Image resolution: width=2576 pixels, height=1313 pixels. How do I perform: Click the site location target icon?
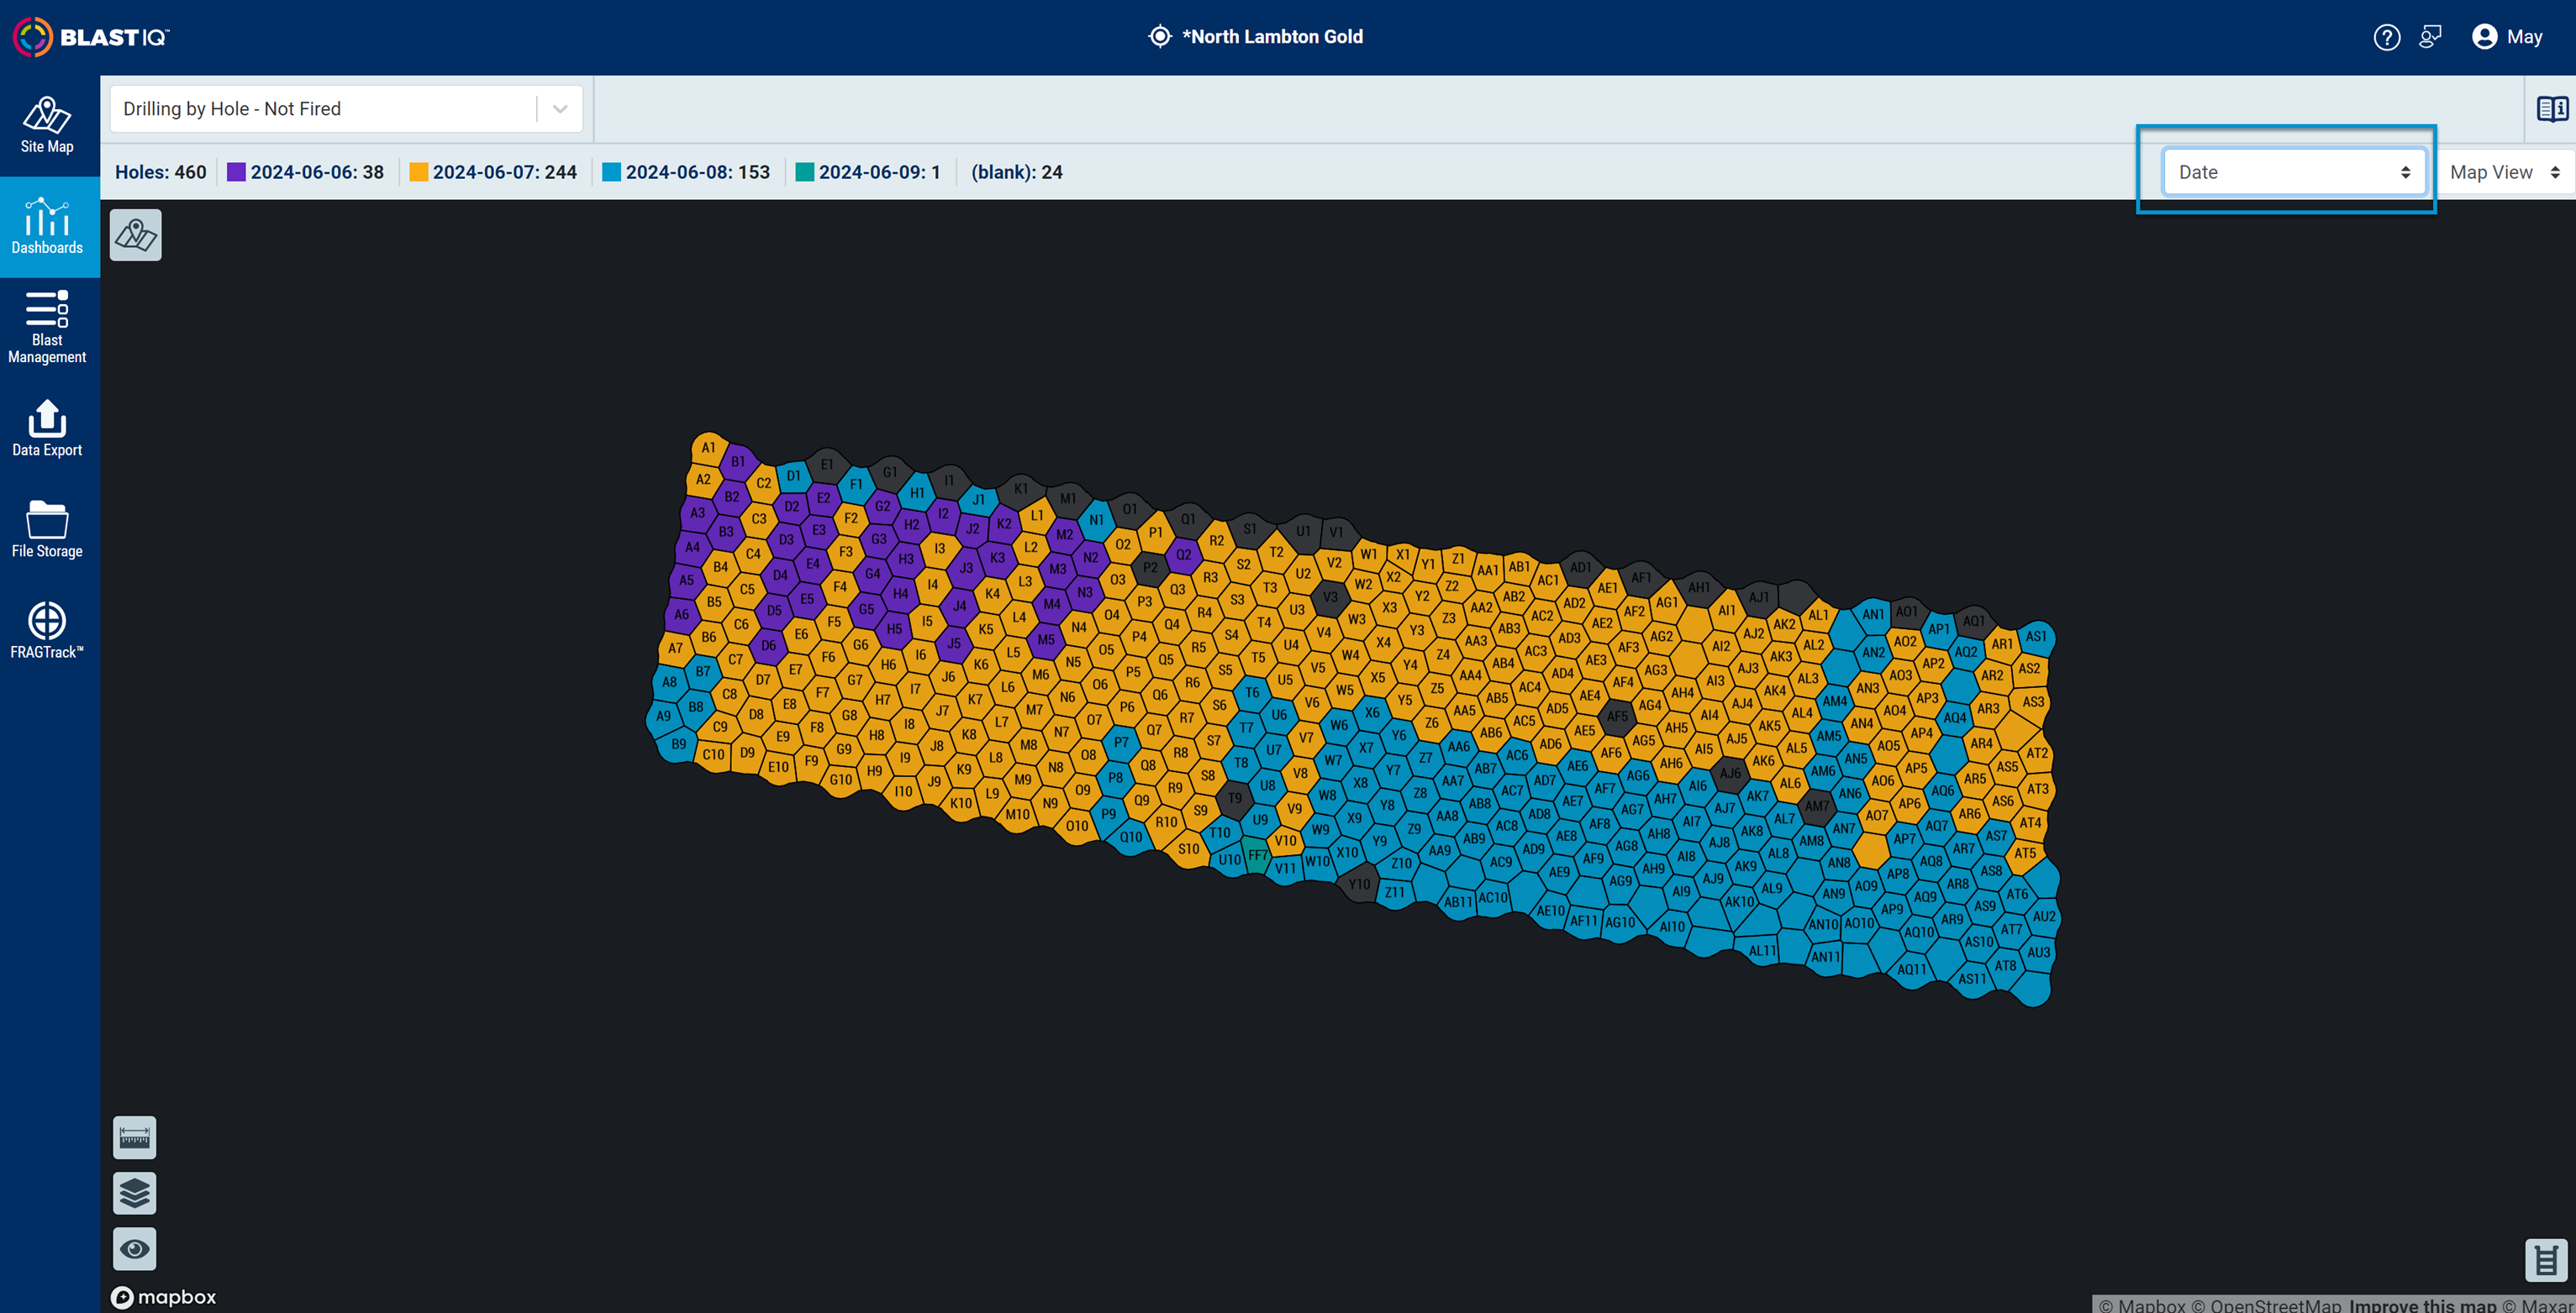pyautogui.click(x=1160, y=37)
